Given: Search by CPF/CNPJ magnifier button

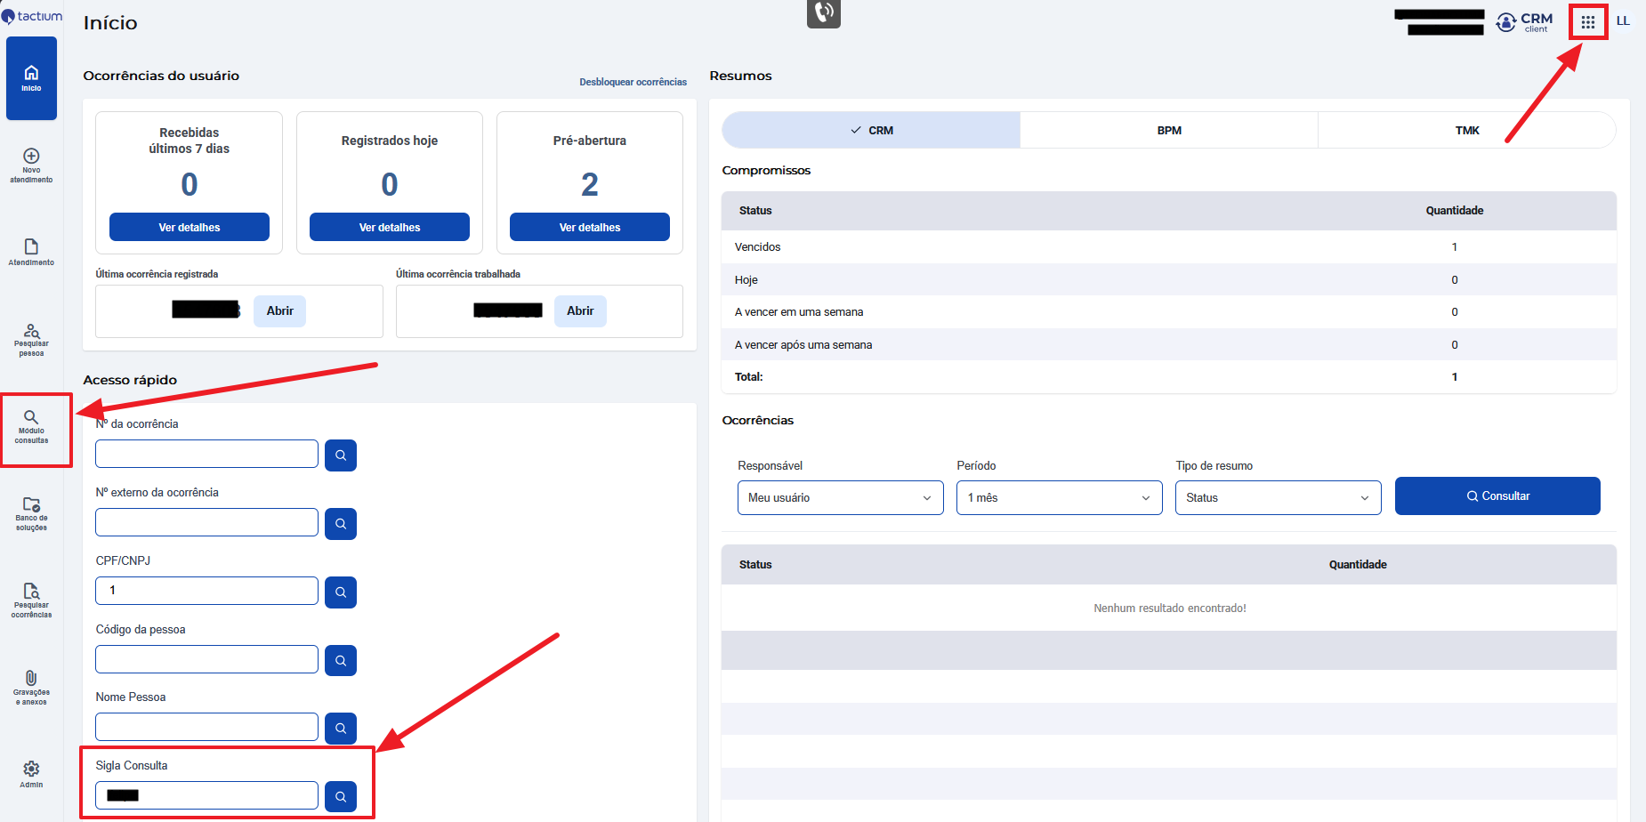Looking at the screenshot, I should 341,592.
